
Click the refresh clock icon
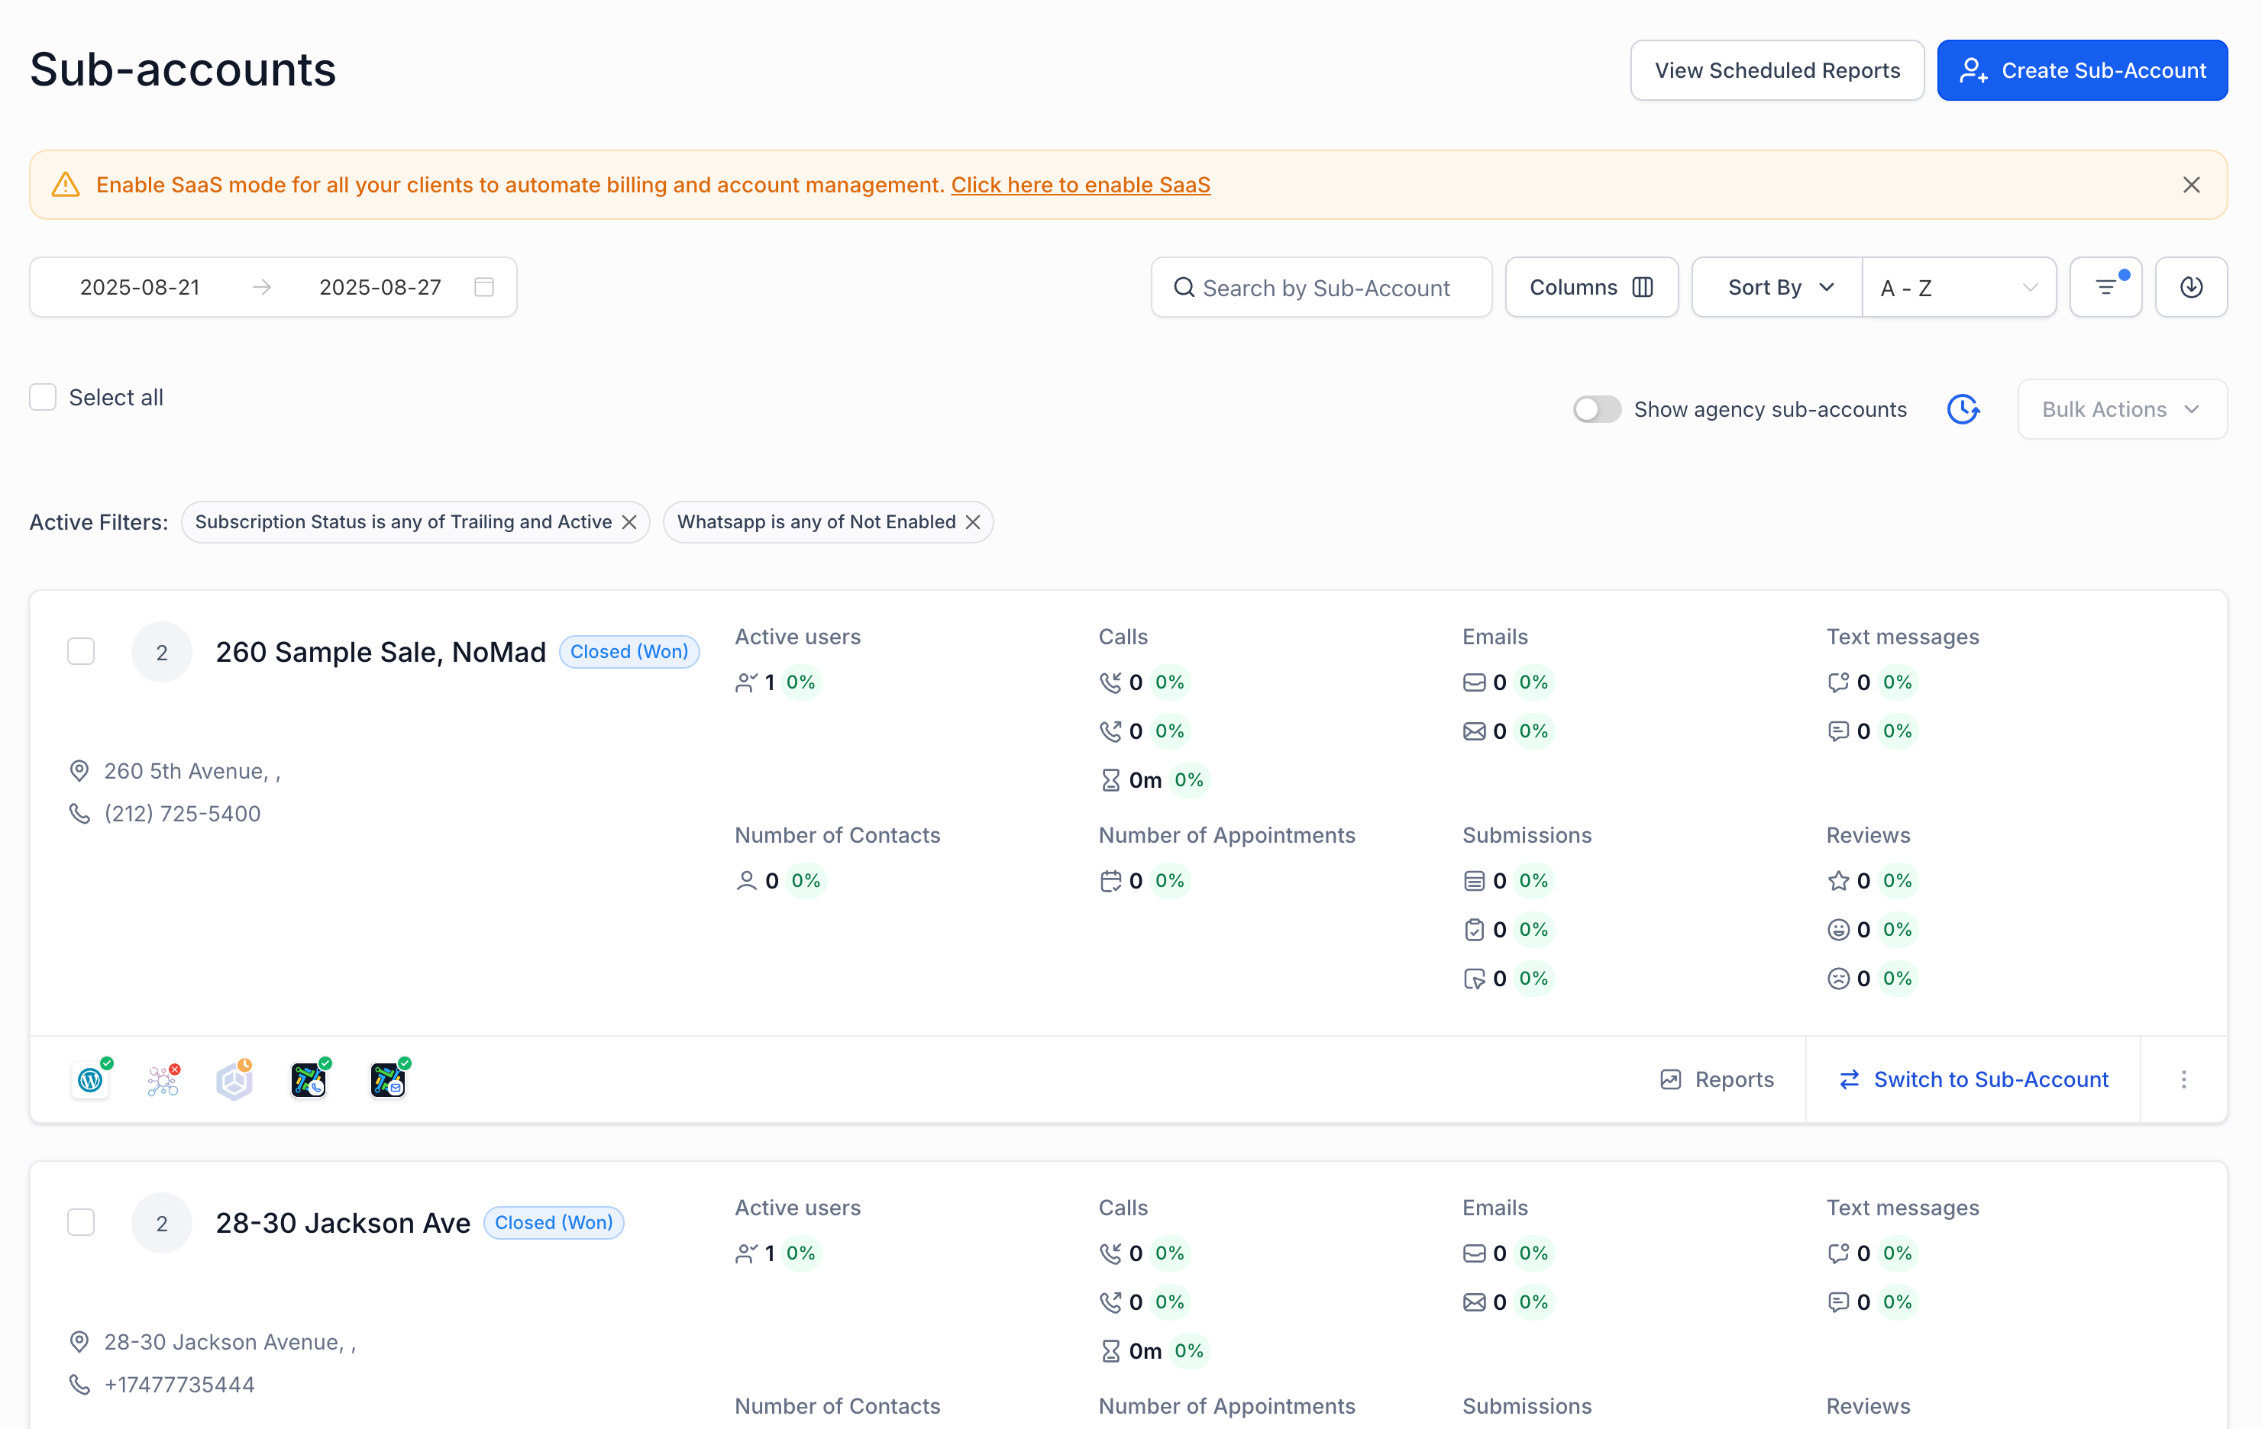point(1963,409)
